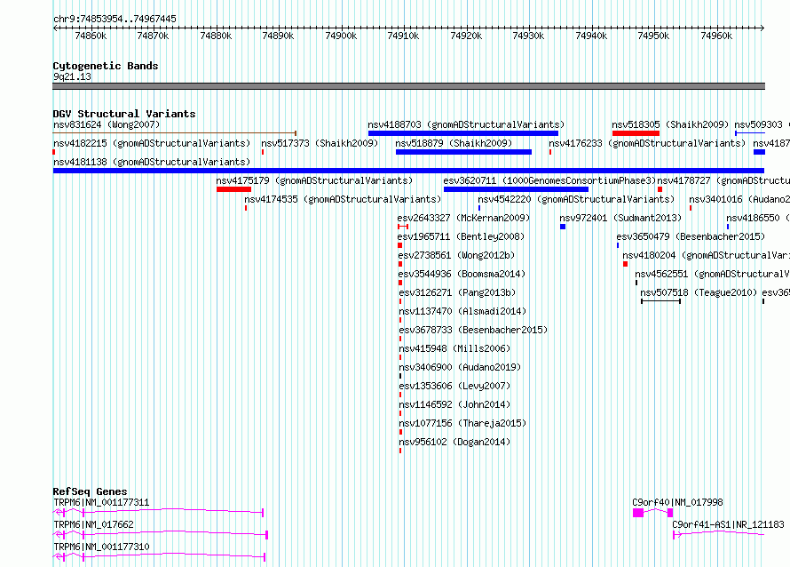Click nsv956102 (Dogan2014) label
Screen dimensions: 790x567
click(x=454, y=442)
